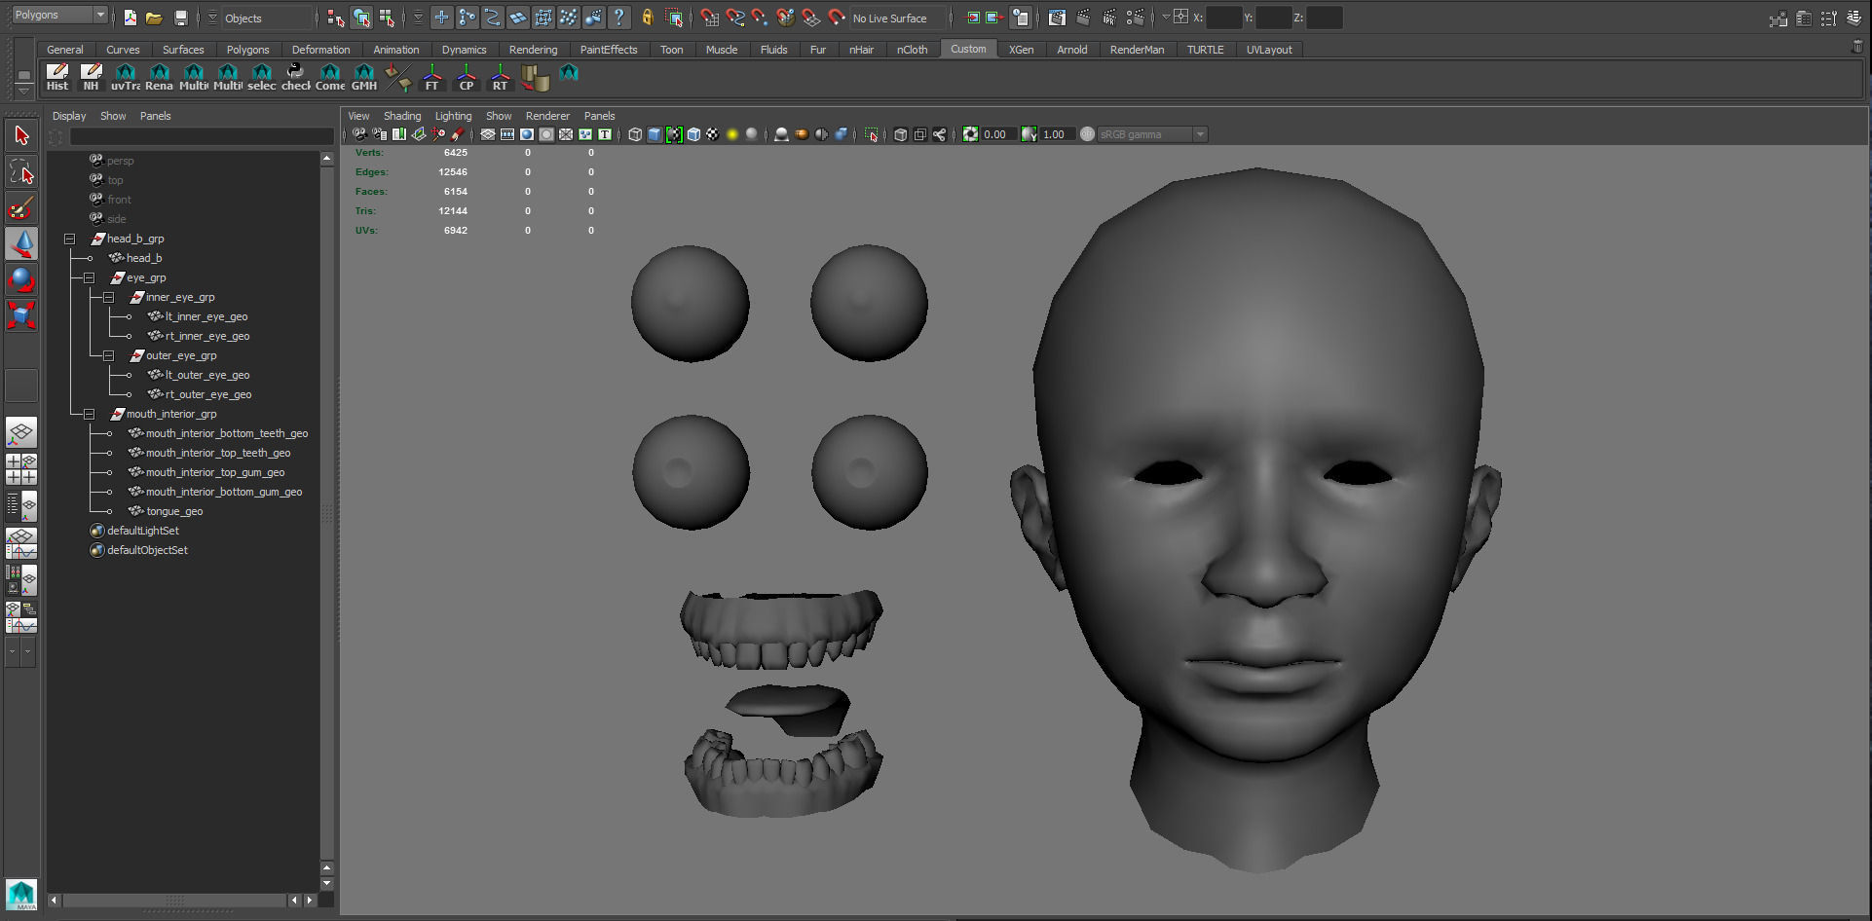Enable select by object type mode
The height and width of the screenshot is (921, 1872).
(361, 18)
